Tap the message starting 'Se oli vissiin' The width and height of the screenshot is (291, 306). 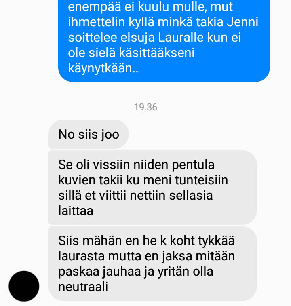pos(153,187)
